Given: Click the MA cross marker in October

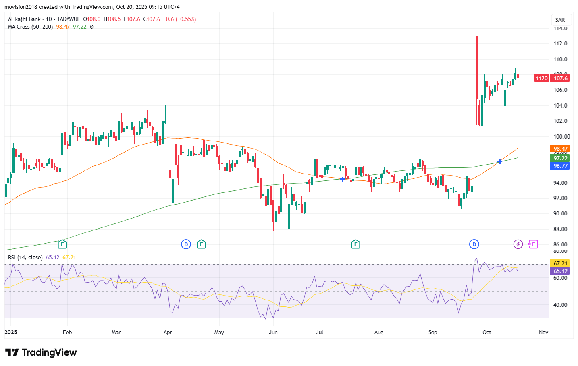Looking at the screenshot, I should tap(500, 161).
